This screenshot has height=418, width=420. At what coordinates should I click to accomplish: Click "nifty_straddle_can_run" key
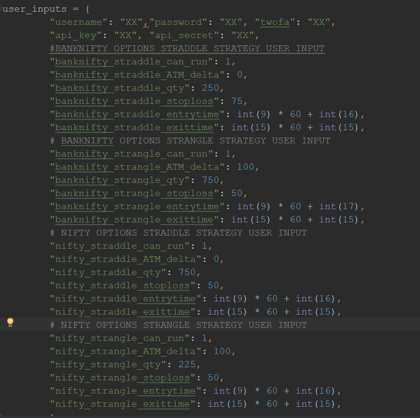120,246
